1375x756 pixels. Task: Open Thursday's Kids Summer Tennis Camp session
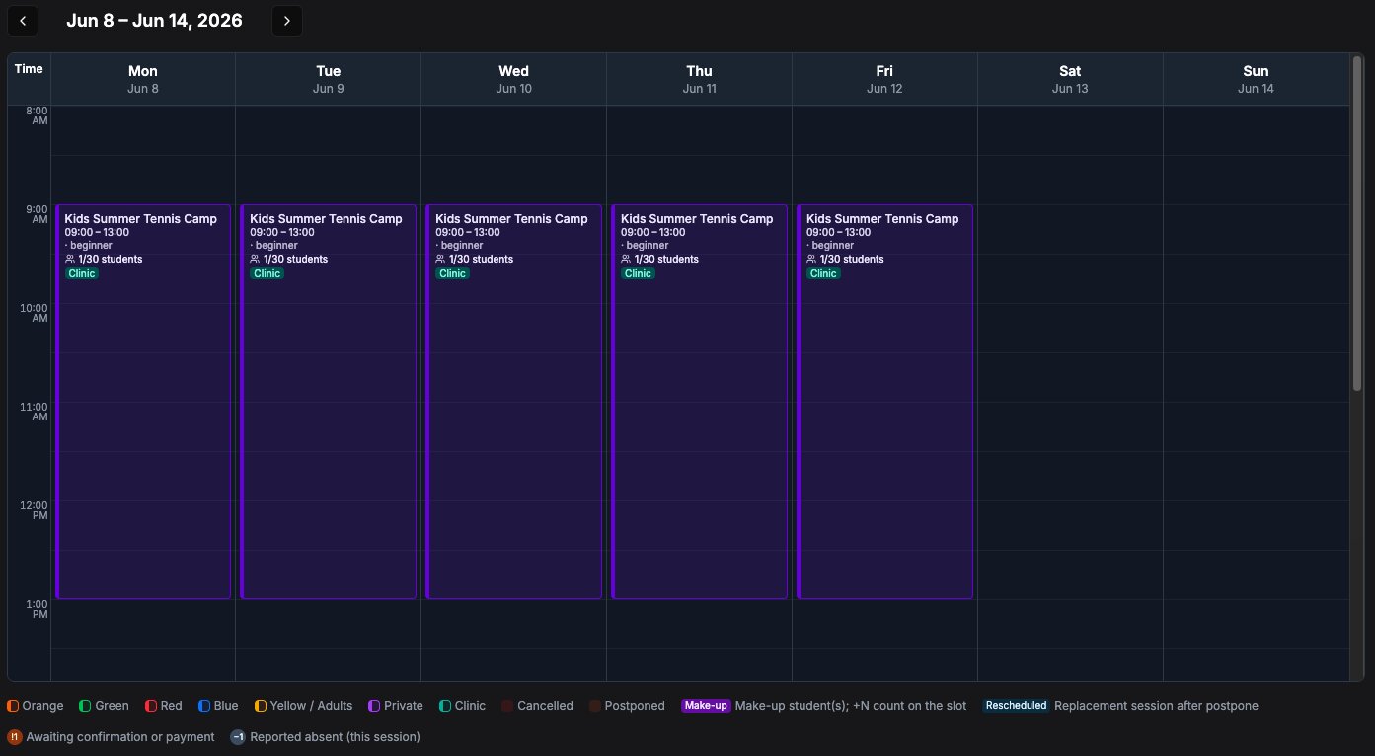pos(700,401)
